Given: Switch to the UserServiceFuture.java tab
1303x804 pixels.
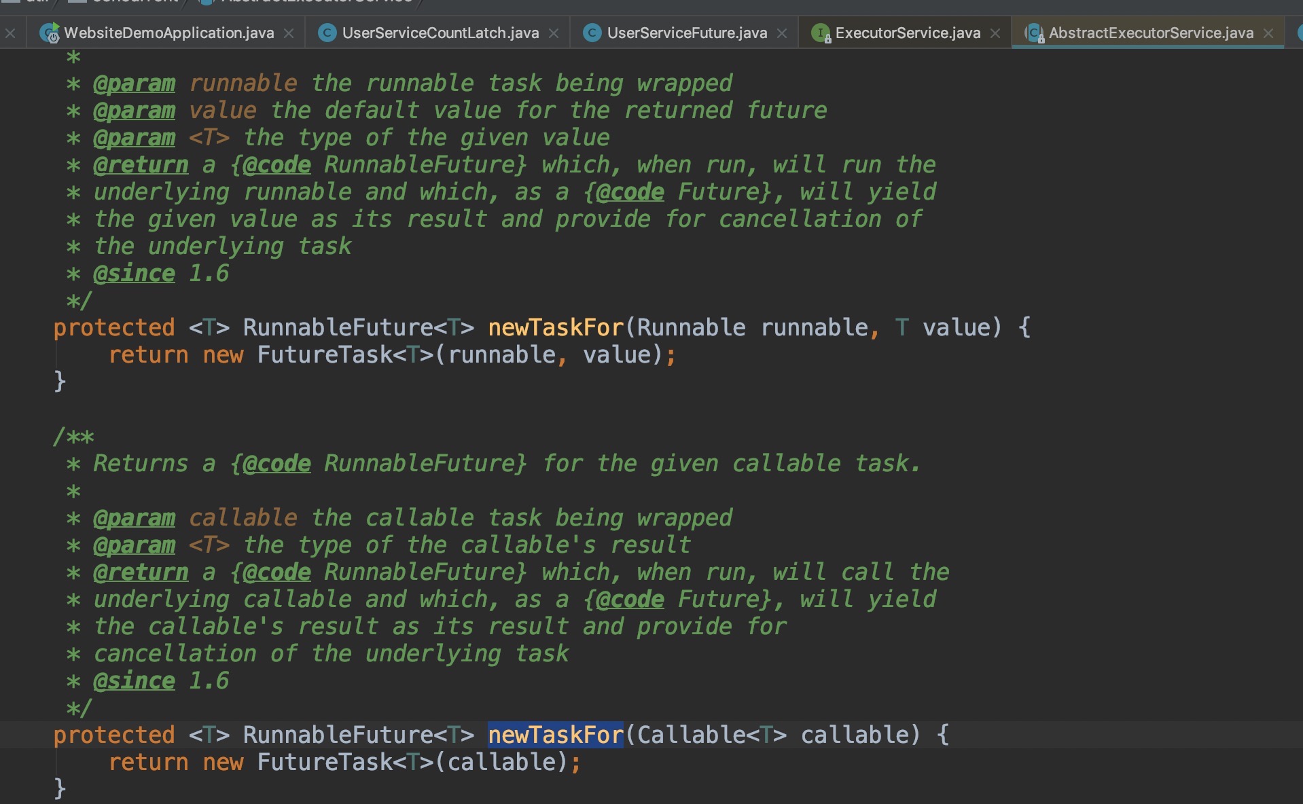Looking at the screenshot, I should pos(687,33).
